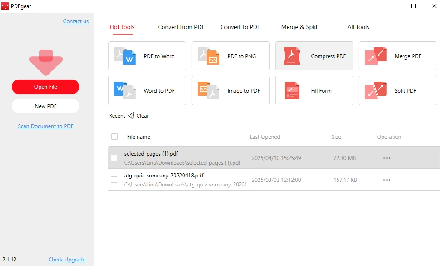Click the Fill Form tool icon

click(292, 90)
